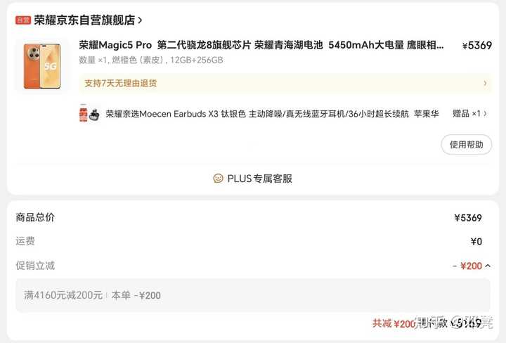Click the 共减 ¥200 total savings text

[x=394, y=323]
